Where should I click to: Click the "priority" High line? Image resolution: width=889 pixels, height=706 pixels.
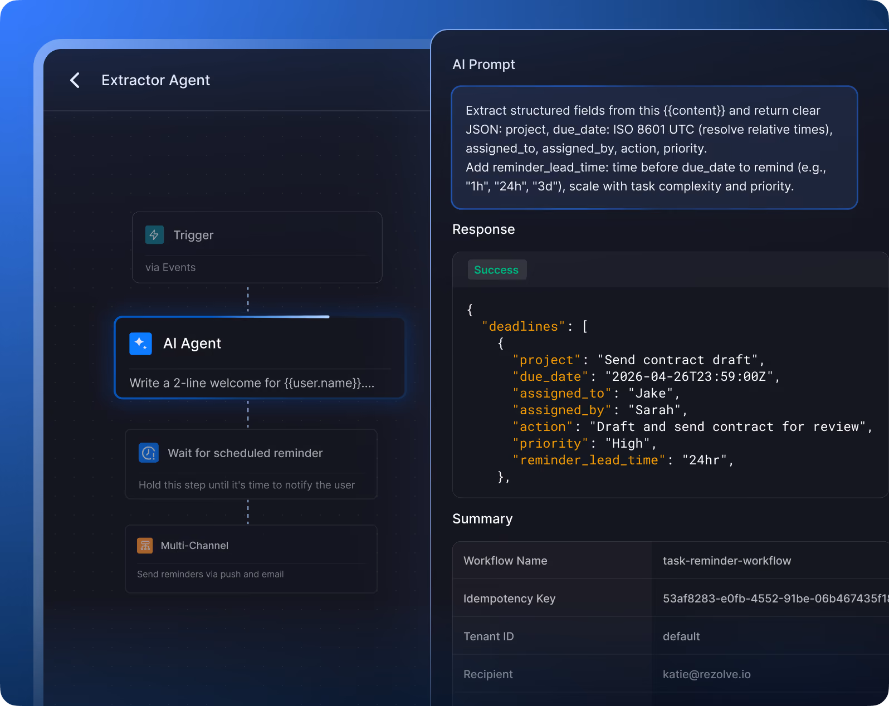[584, 443]
